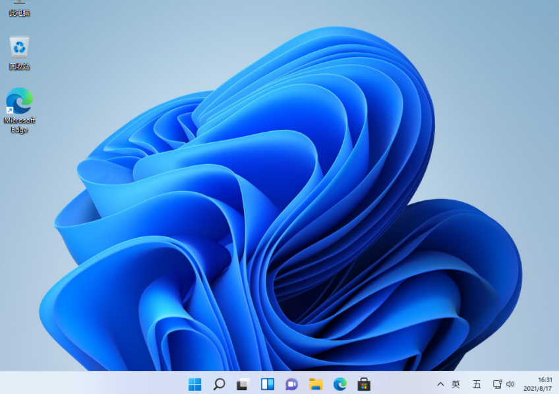Image resolution: width=559 pixels, height=394 pixels.
Task: Open Windows Search
Action: 218,383
